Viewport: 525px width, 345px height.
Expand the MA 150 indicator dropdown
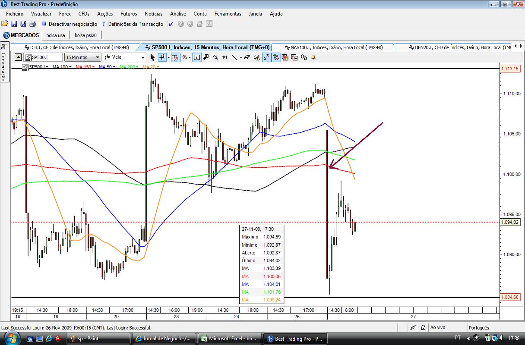(94, 67)
